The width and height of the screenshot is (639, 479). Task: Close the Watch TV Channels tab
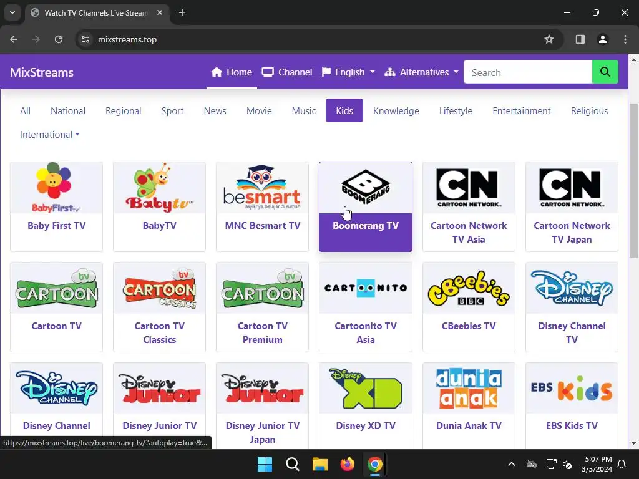[x=160, y=12]
